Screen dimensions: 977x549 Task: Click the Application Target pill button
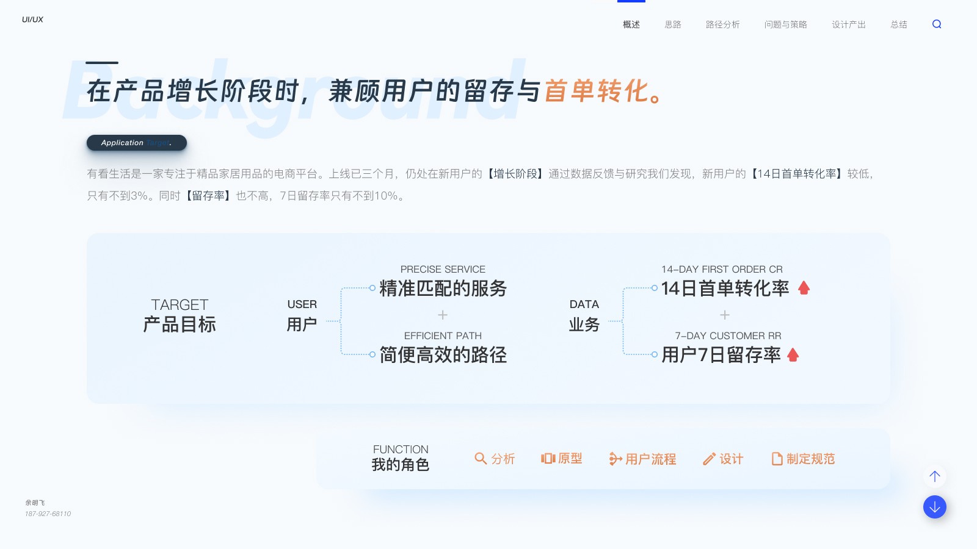pos(137,143)
